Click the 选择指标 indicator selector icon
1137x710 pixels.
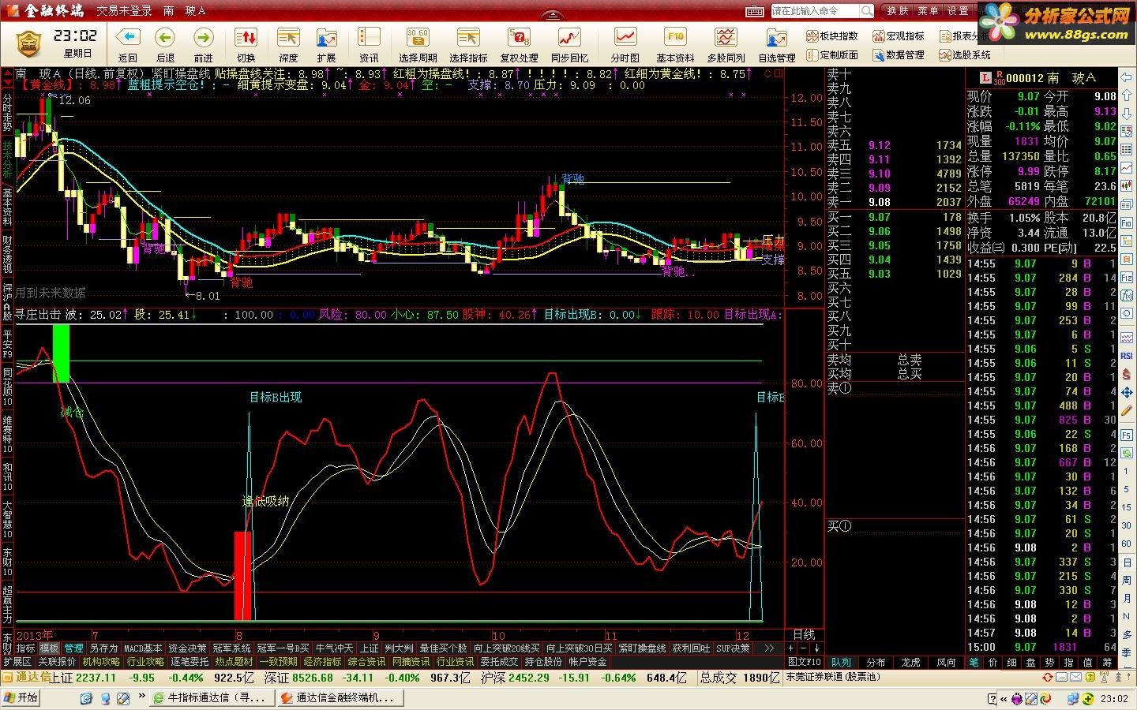468,44
